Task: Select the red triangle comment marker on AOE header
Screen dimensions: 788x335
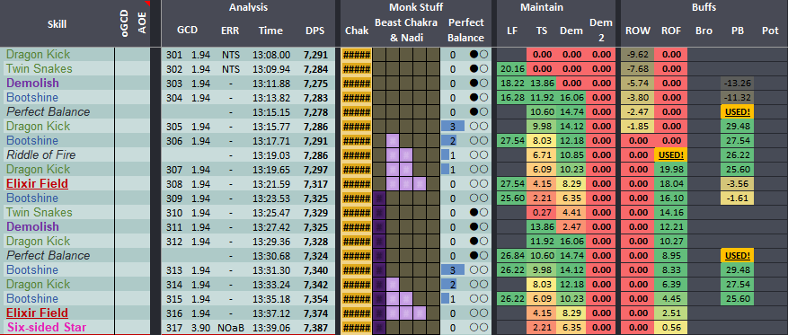Action: 147,3
